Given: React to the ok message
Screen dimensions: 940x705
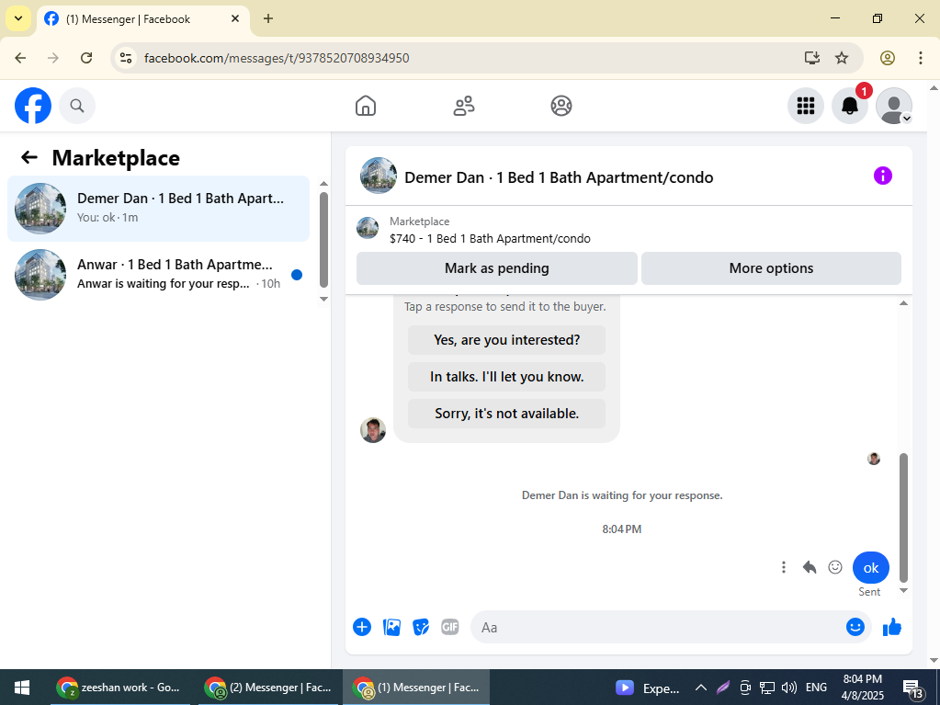Looking at the screenshot, I should tap(835, 567).
